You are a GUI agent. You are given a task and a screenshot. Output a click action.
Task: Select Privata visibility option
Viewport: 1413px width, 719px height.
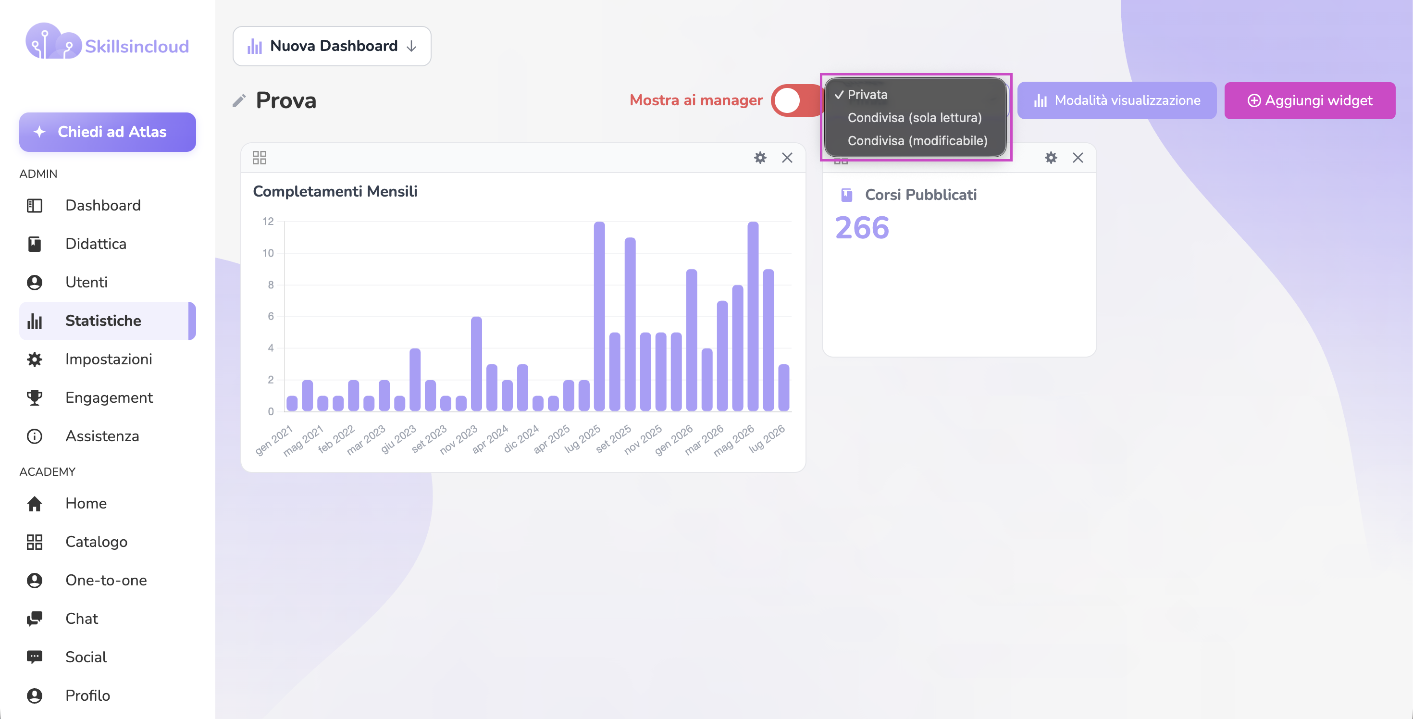tap(915, 94)
